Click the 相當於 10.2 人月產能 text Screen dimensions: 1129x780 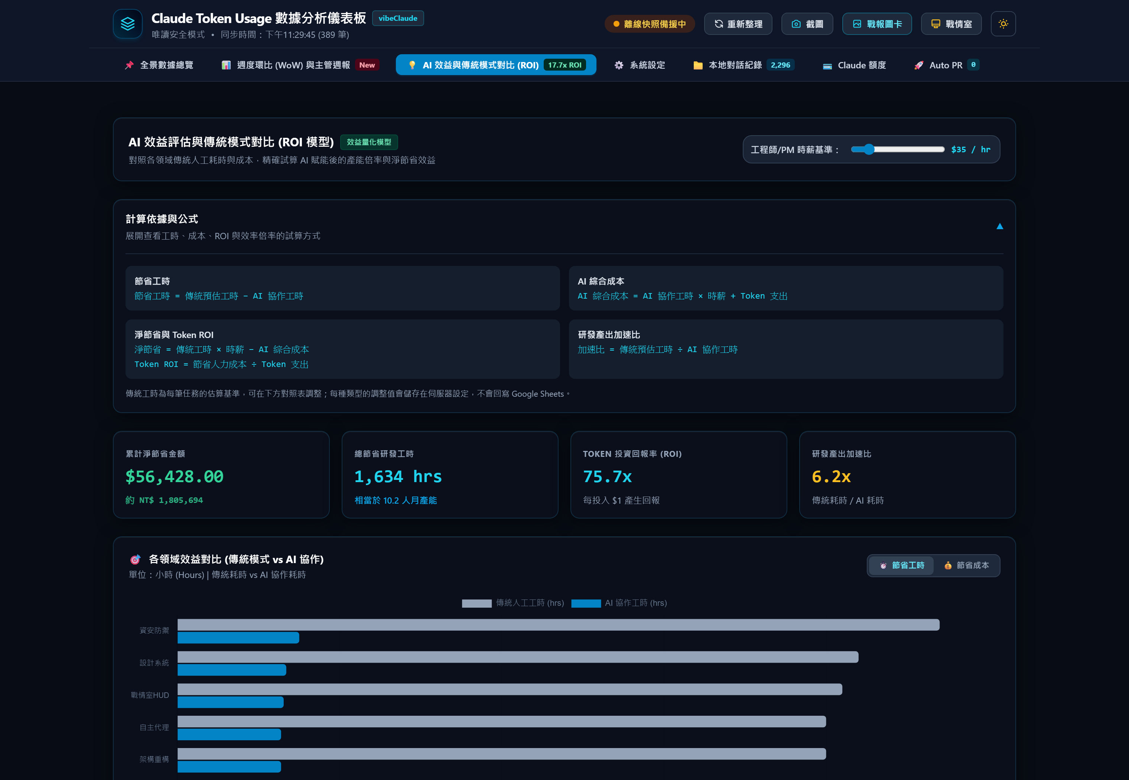click(x=396, y=500)
